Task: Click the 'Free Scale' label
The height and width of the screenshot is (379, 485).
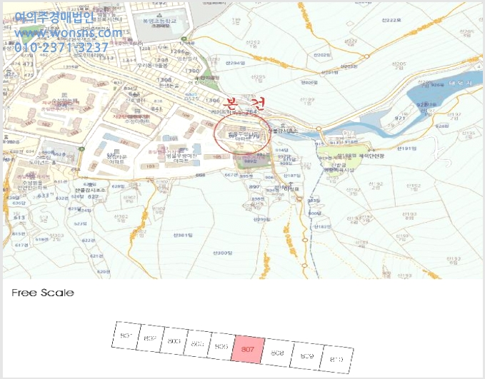Action: [x=43, y=293]
